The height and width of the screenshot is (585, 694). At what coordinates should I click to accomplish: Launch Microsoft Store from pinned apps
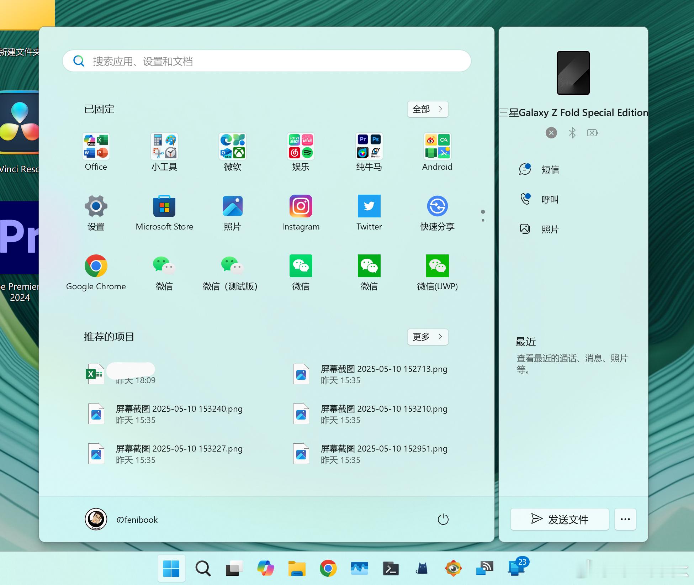(164, 212)
